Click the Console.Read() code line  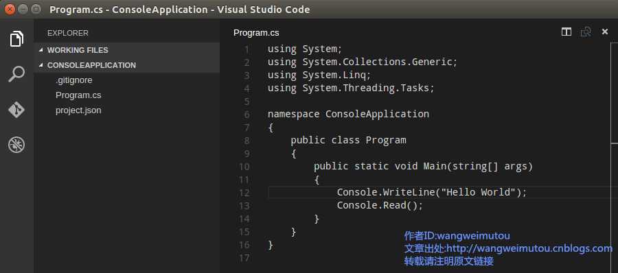(x=380, y=205)
